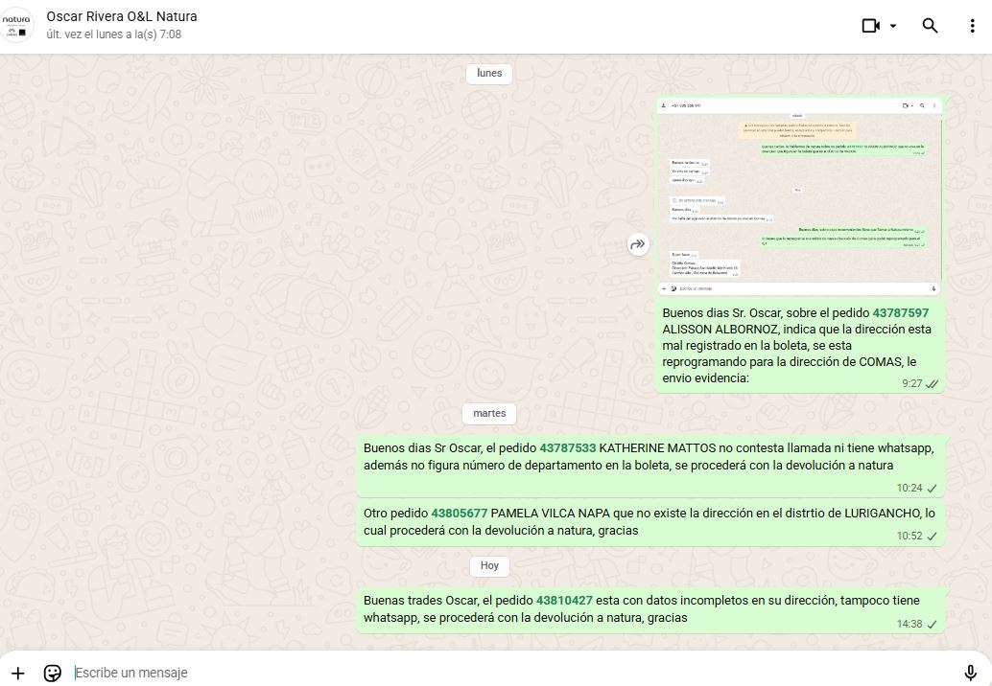The image size is (992, 686).
Task: Open Oscar Rivera's profile picture
Action: click(17, 26)
